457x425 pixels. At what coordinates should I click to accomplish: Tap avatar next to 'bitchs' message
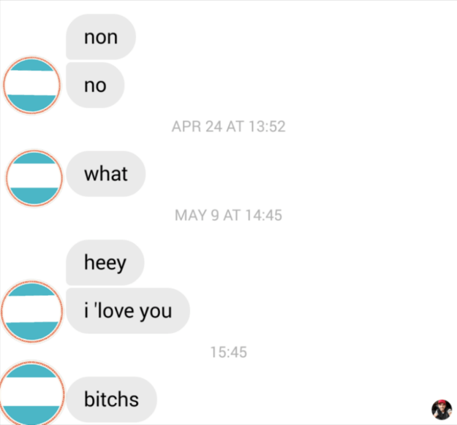31,393
